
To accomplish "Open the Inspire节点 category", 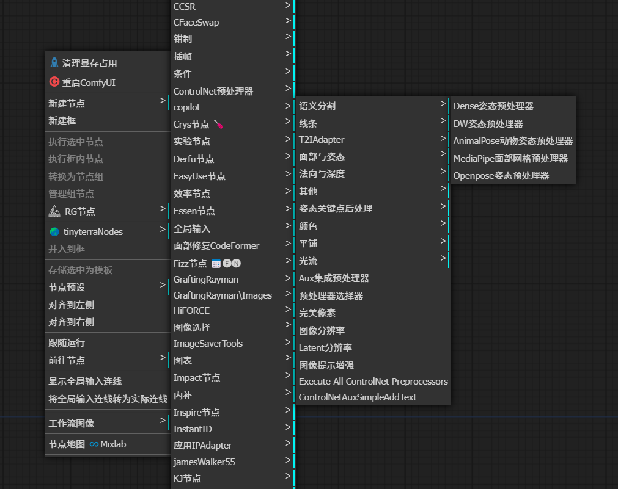I will (x=232, y=412).
